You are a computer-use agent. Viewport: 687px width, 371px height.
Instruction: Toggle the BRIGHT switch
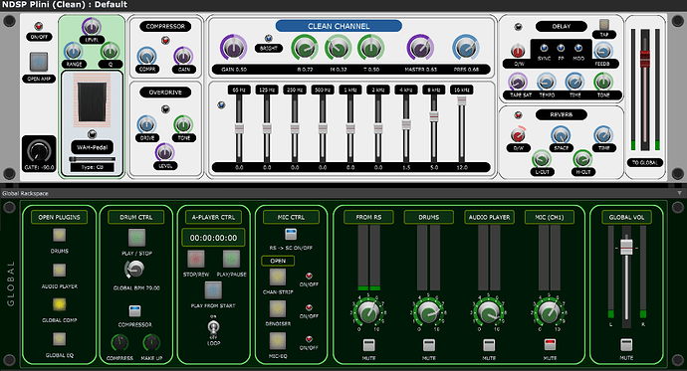click(x=269, y=39)
